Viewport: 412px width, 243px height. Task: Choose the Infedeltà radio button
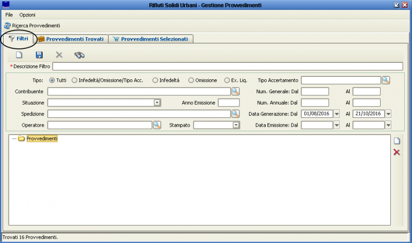(x=155, y=80)
